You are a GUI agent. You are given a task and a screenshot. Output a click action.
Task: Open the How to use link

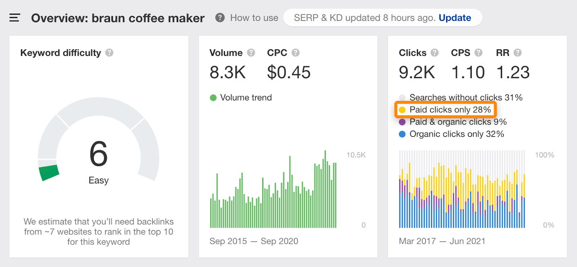(x=254, y=18)
